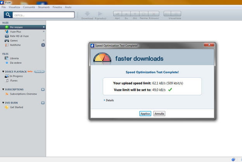Screen dimensions: 242x162
Task: Click the Download toolbar arrow icon
Action: [x=87, y=14]
